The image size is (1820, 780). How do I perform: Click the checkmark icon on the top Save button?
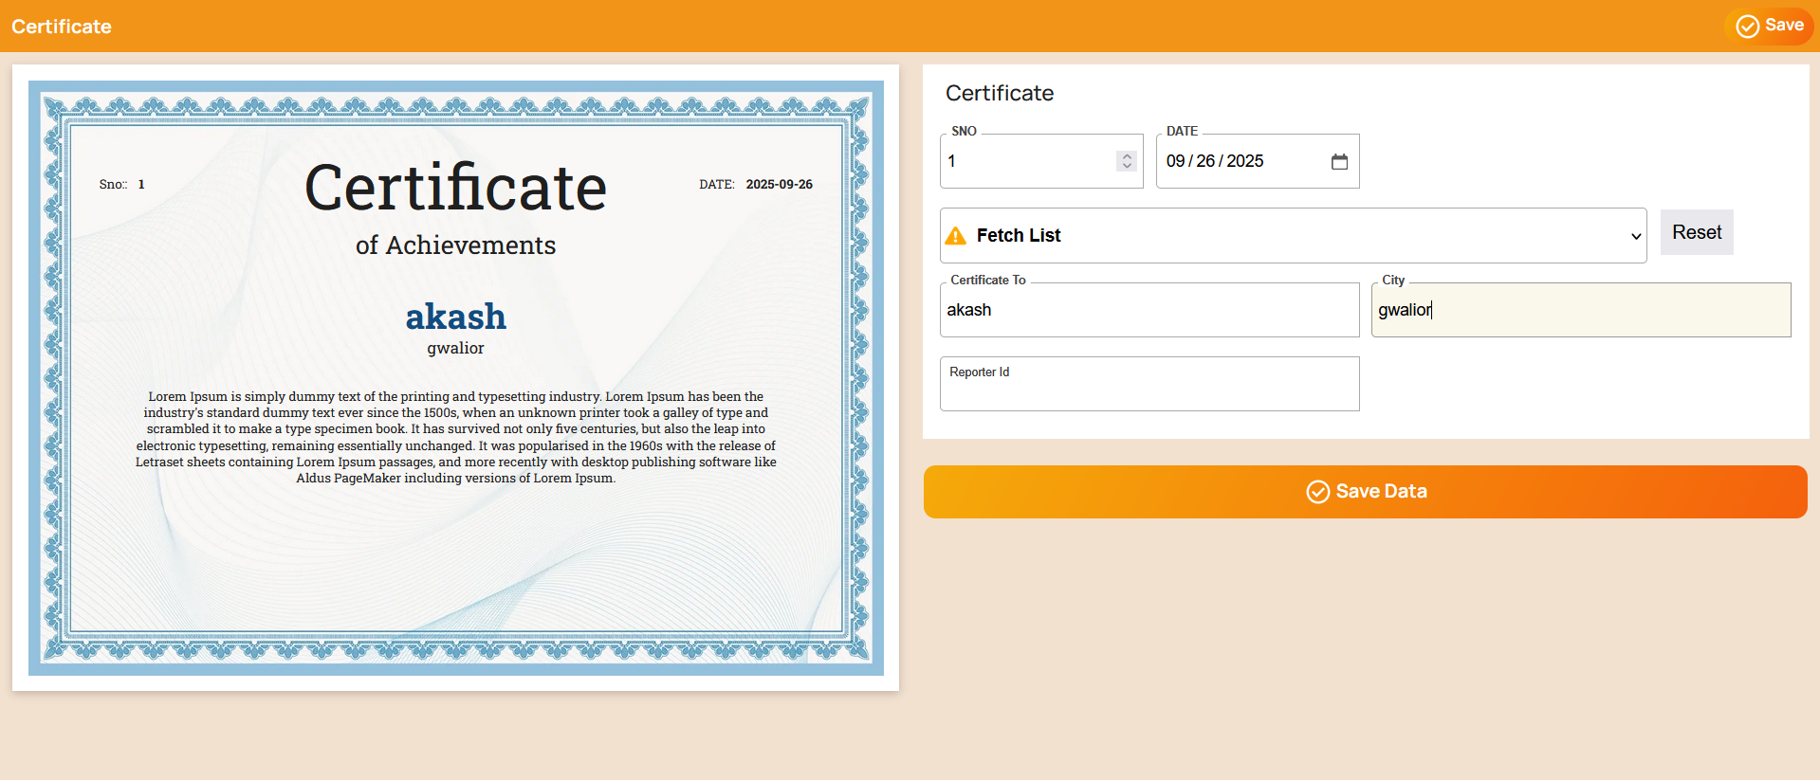pos(1747,27)
